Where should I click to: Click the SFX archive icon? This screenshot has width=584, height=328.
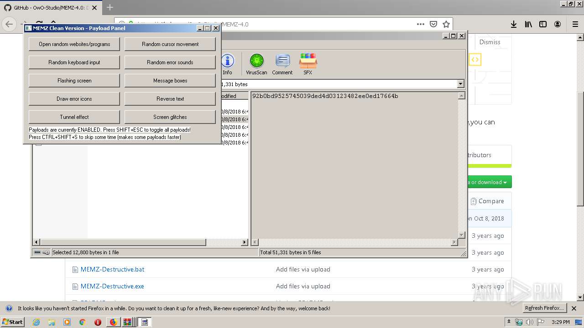(x=308, y=64)
